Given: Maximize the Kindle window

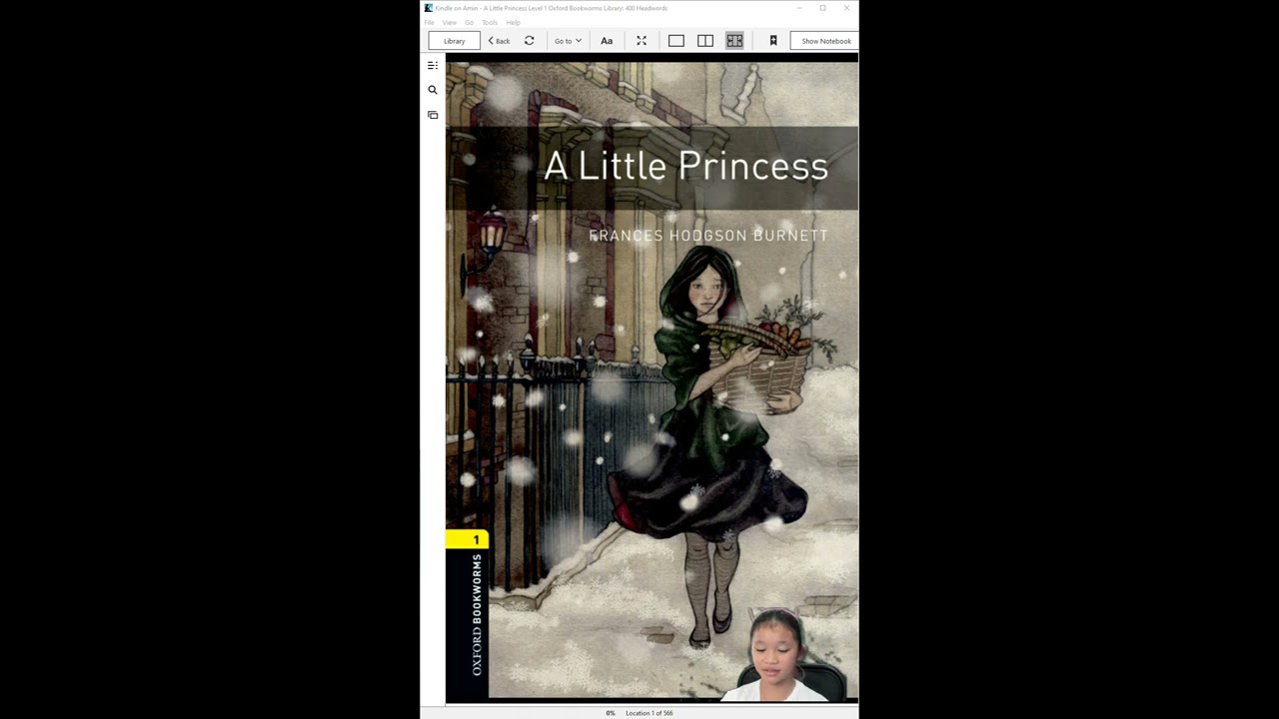Looking at the screenshot, I should 822,8.
